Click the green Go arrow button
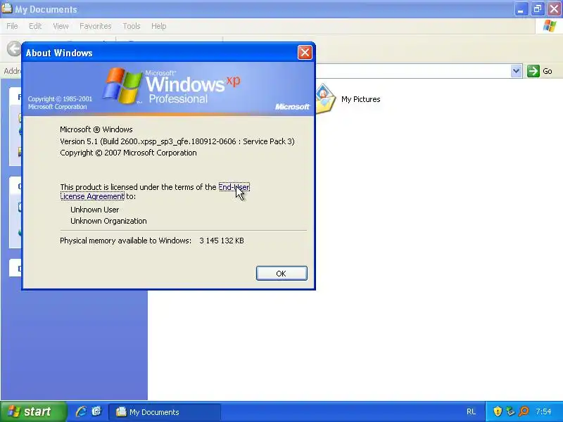 pos(533,71)
